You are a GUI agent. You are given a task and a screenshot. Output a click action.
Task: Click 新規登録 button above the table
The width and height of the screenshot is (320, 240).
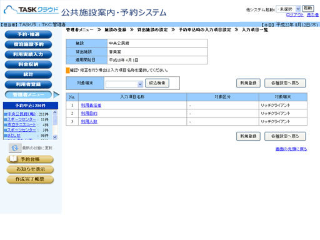pos(248,83)
